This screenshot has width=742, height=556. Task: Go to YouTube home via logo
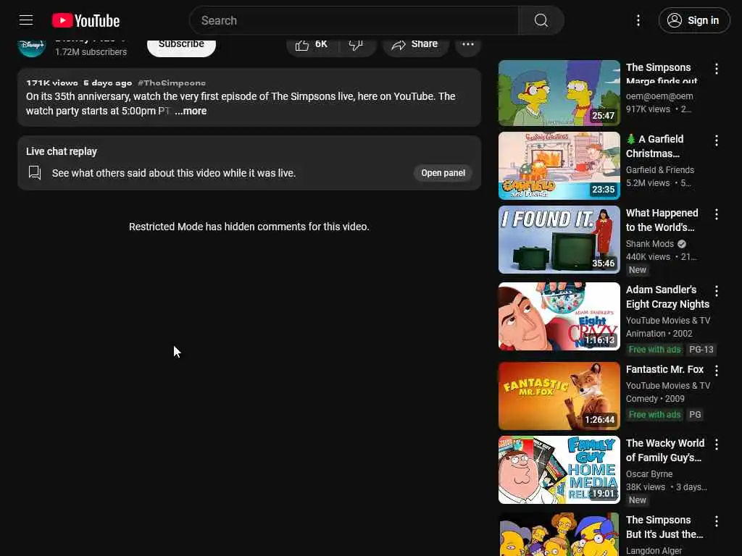click(86, 20)
